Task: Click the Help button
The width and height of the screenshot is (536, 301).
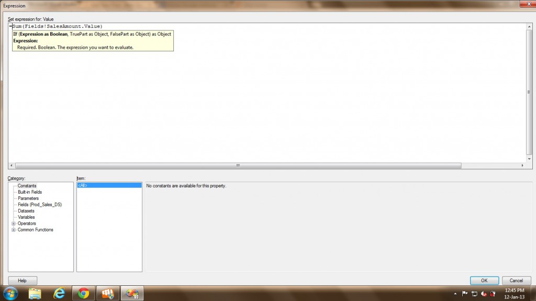Action: click(22, 281)
